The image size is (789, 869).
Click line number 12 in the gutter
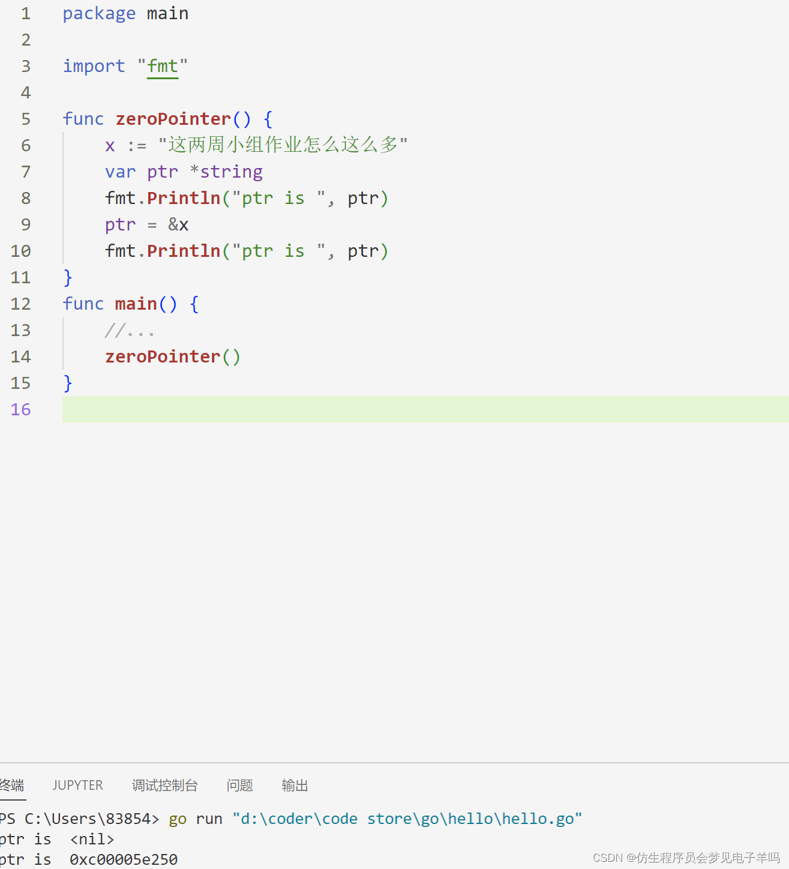pyautogui.click(x=20, y=304)
